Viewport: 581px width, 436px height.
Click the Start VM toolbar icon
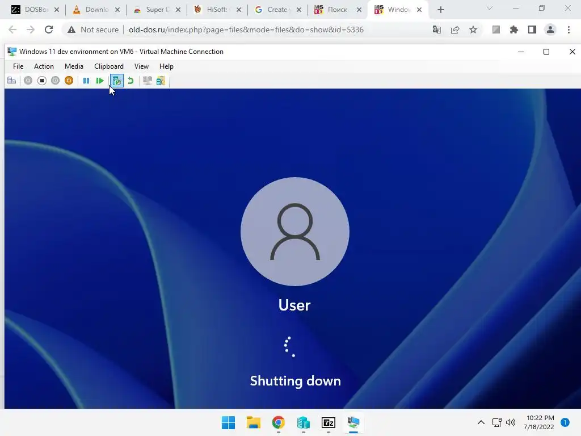pos(28,81)
